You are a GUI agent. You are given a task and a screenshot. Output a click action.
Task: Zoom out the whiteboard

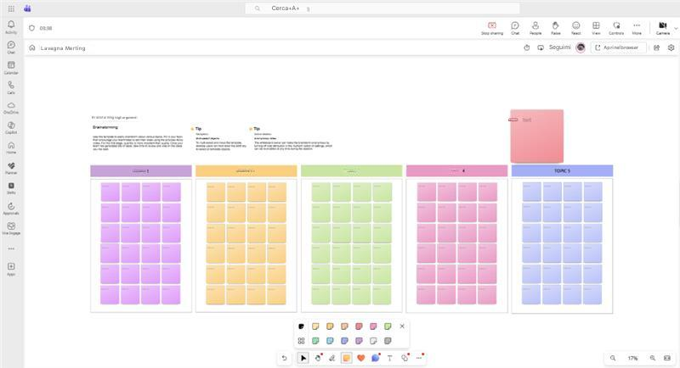coord(613,358)
